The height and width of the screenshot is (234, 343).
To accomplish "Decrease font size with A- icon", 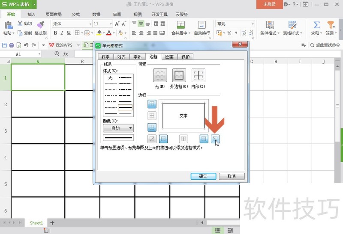I will tap(124, 24).
